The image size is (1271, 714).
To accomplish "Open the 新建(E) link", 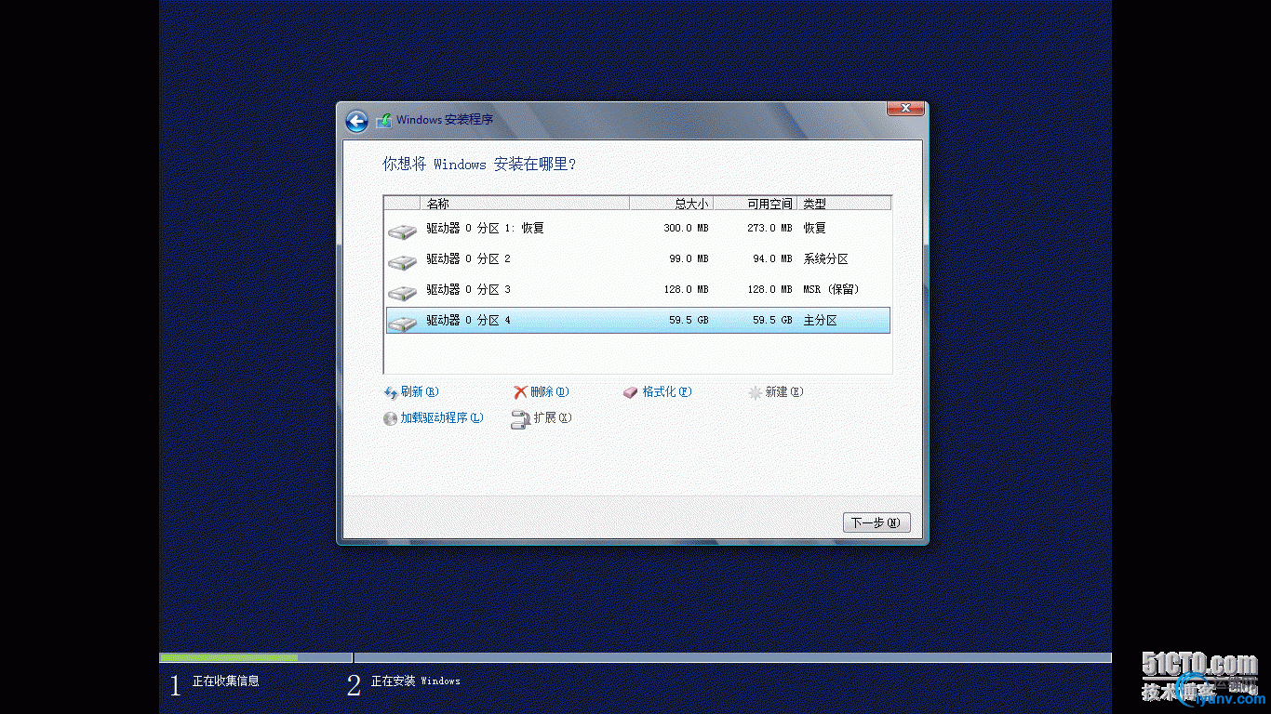I will point(784,392).
